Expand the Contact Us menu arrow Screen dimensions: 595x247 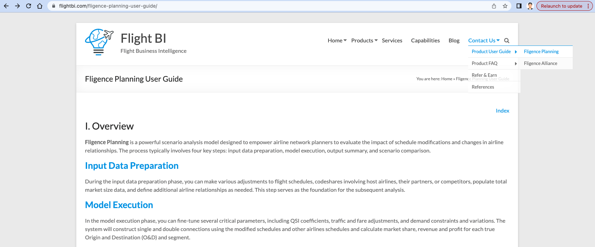pyautogui.click(x=498, y=41)
